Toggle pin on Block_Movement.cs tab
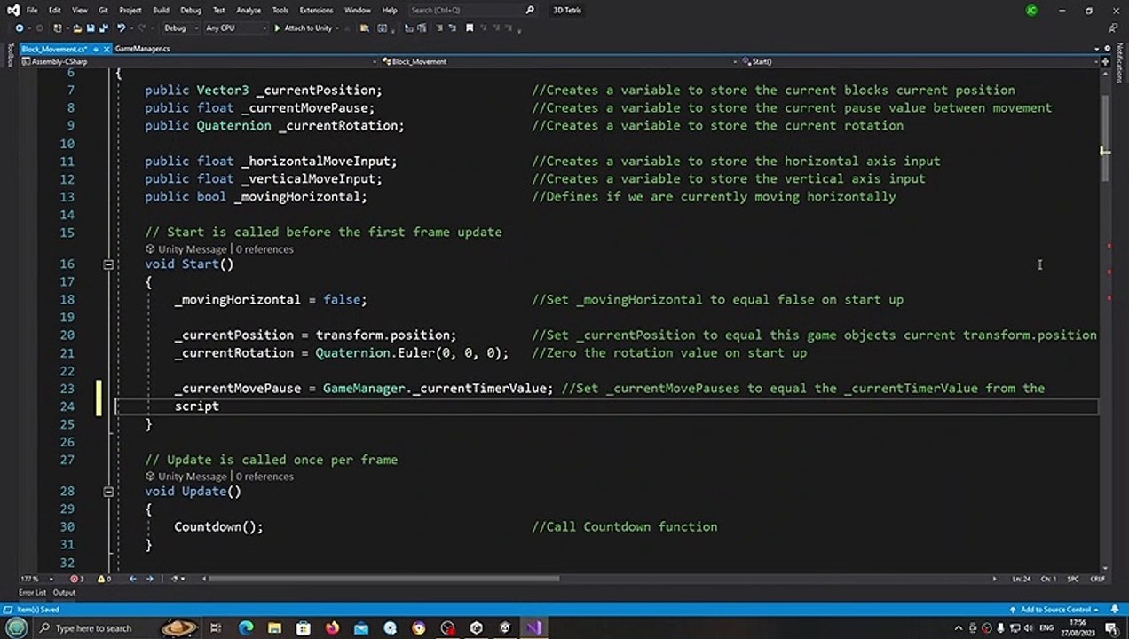1129x639 pixels. (97, 49)
